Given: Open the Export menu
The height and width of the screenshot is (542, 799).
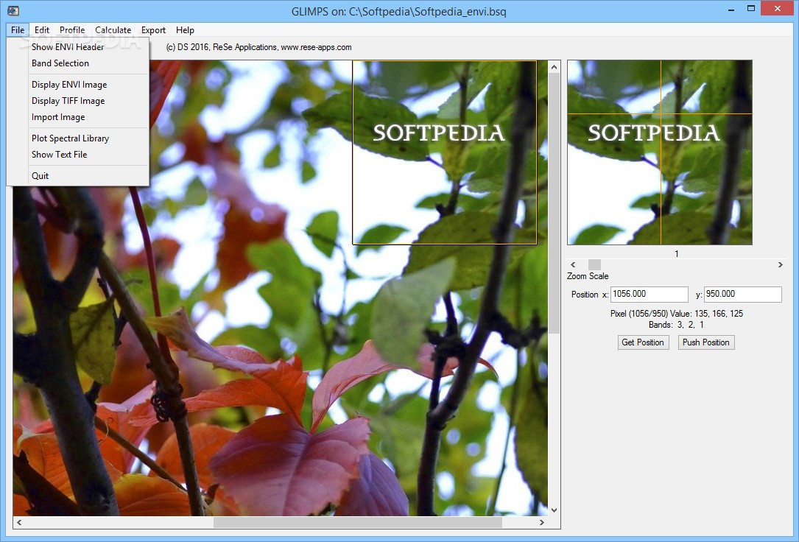Looking at the screenshot, I should (153, 30).
